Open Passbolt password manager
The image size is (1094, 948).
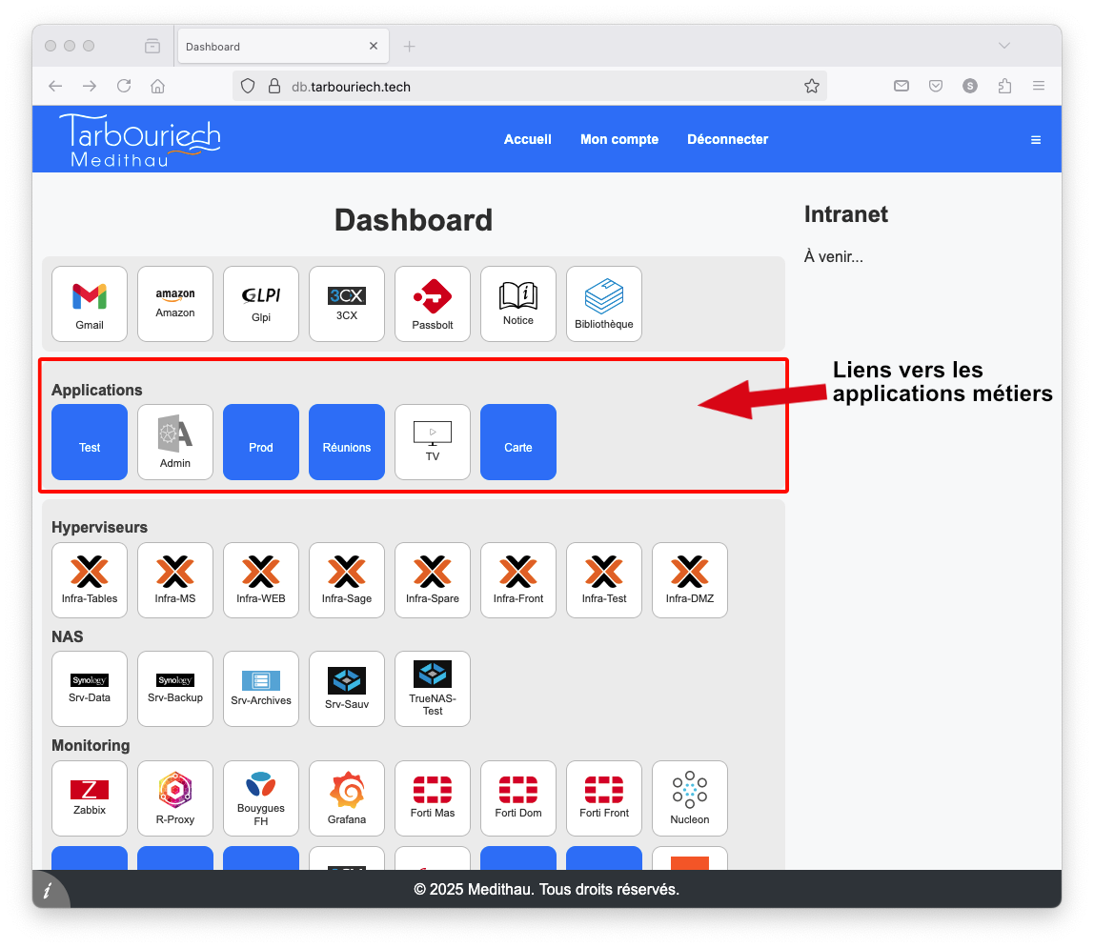[432, 303]
